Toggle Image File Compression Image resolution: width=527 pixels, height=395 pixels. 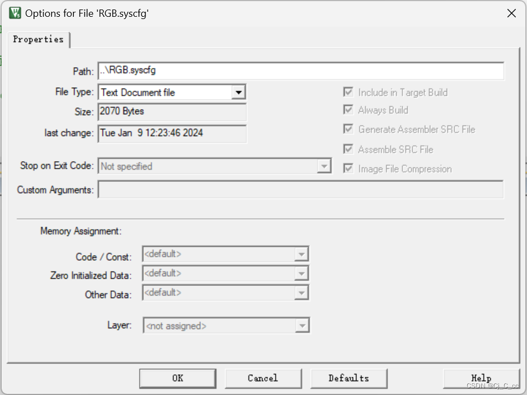click(348, 168)
